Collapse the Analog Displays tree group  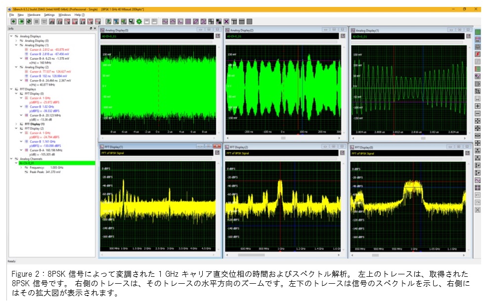[x=11, y=36]
